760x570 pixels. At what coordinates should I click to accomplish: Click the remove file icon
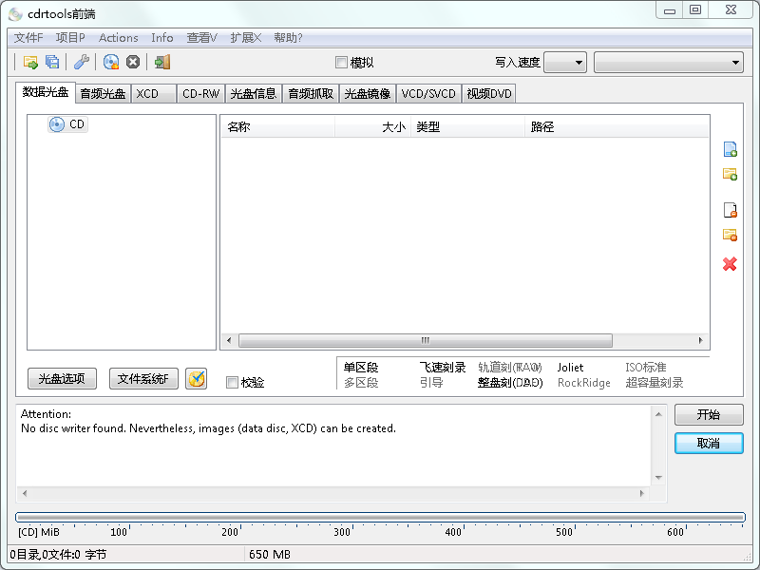pos(730,210)
